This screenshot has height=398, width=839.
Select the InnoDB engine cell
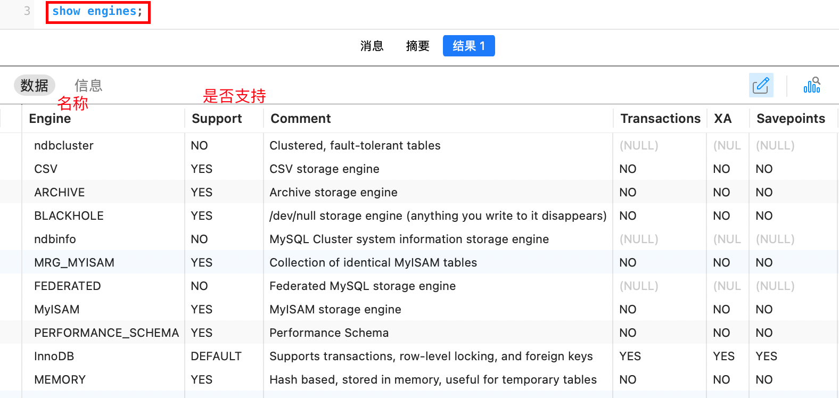point(54,356)
